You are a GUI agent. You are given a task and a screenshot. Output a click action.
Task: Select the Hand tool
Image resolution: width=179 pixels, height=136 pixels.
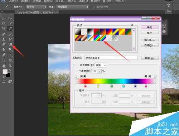(4, 66)
